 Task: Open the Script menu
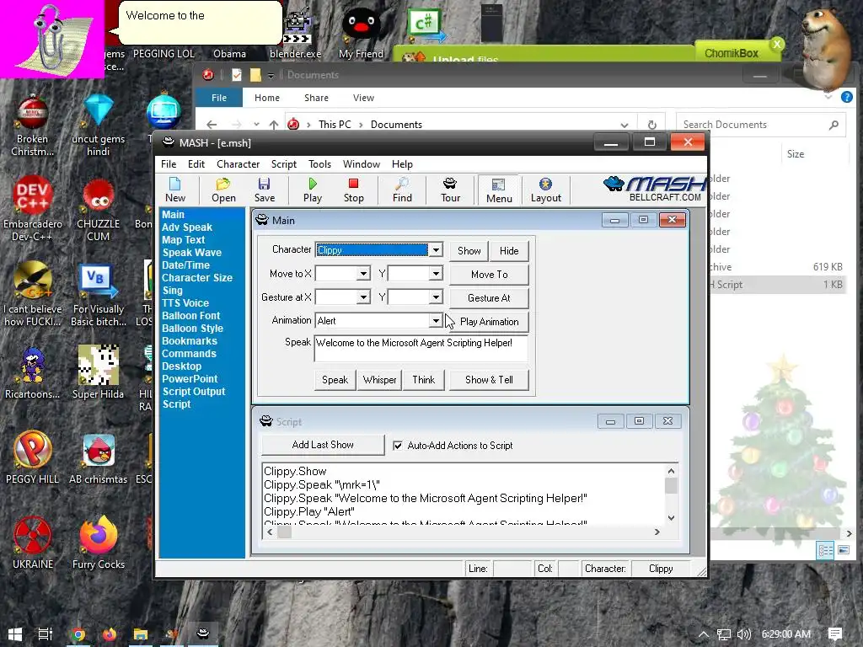coord(283,164)
